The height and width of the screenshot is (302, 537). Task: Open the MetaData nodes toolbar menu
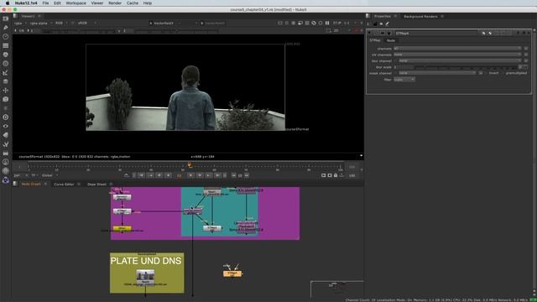tap(6, 135)
